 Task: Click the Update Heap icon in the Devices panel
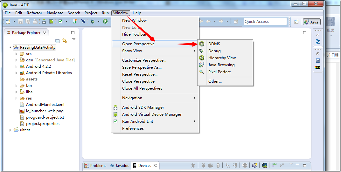(203, 165)
